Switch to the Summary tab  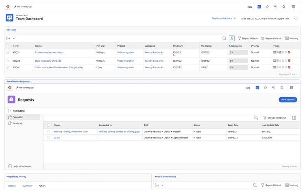(27, 186)
